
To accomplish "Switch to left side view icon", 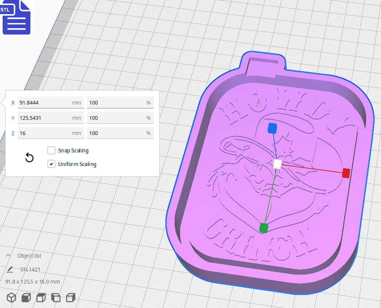I will pyautogui.click(x=56, y=297).
